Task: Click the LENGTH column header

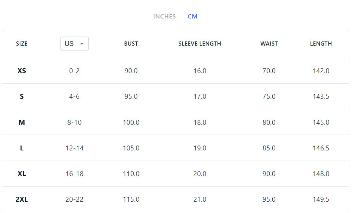Action: pyautogui.click(x=321, y=44)
